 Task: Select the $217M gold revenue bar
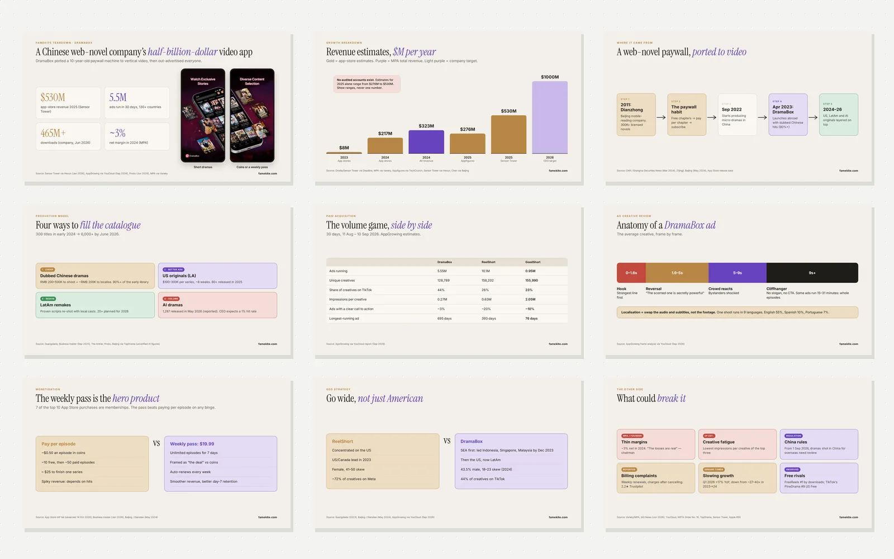(385, 145)
